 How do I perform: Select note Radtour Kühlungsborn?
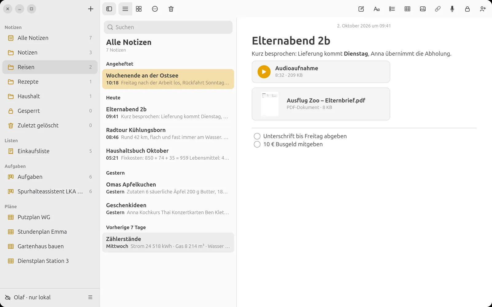click(x=168, y=134)
